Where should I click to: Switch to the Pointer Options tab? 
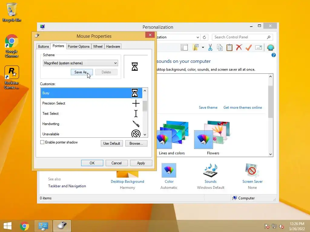[78, 46]
